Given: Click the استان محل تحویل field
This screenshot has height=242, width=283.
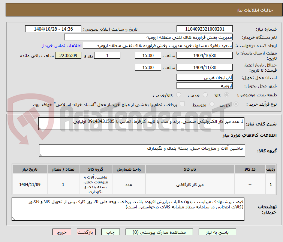Looking at the screenshot, I should (x=205, y=77).
